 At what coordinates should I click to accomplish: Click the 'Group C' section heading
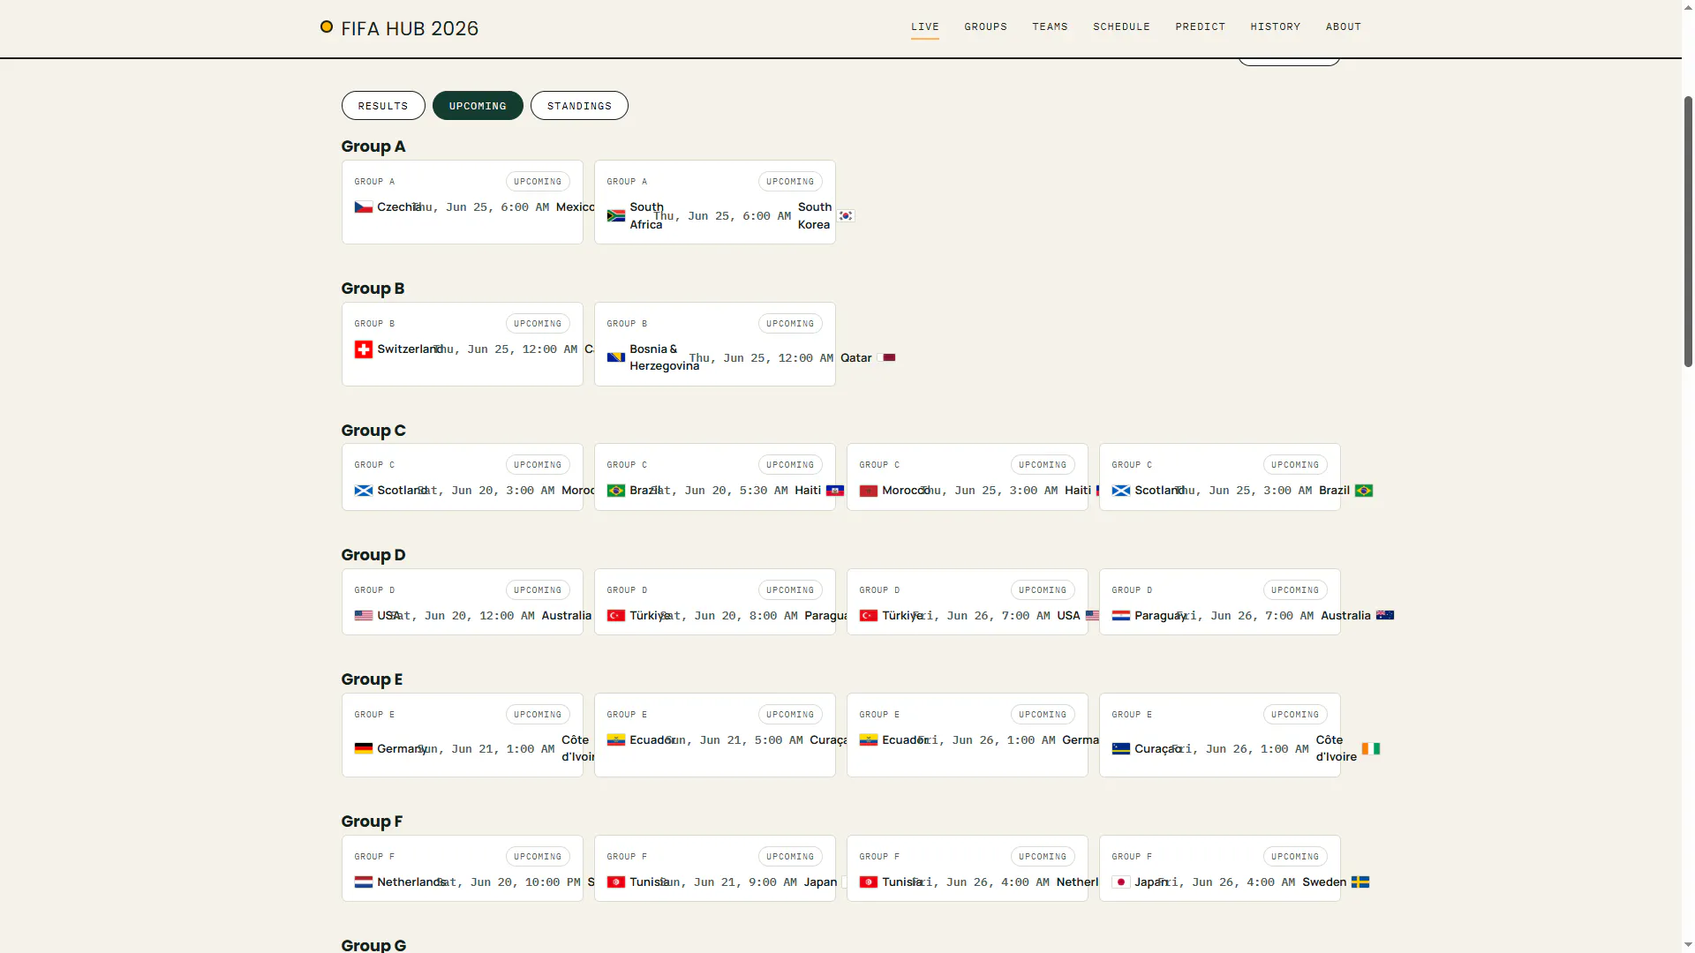373,431
